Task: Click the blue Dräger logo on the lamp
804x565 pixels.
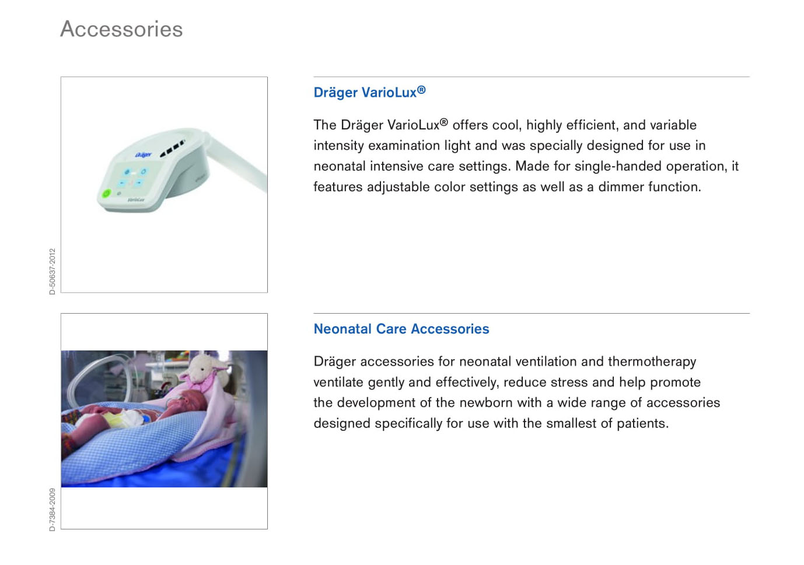Action: (x=144, y=155)
